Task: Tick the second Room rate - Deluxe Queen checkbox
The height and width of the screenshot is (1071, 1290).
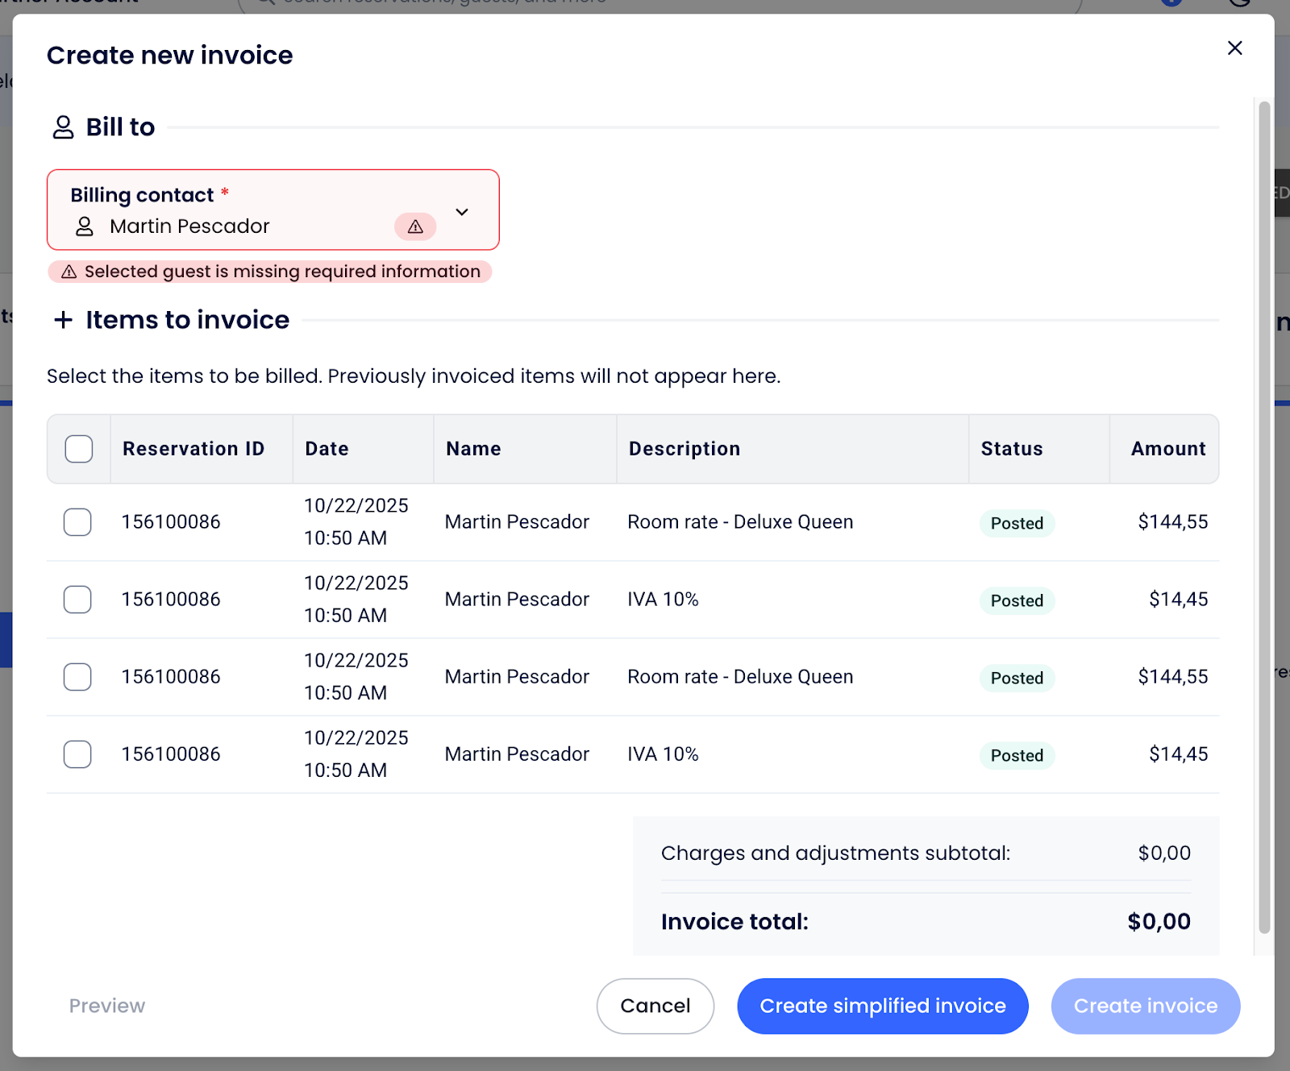Action: [77, 677]
